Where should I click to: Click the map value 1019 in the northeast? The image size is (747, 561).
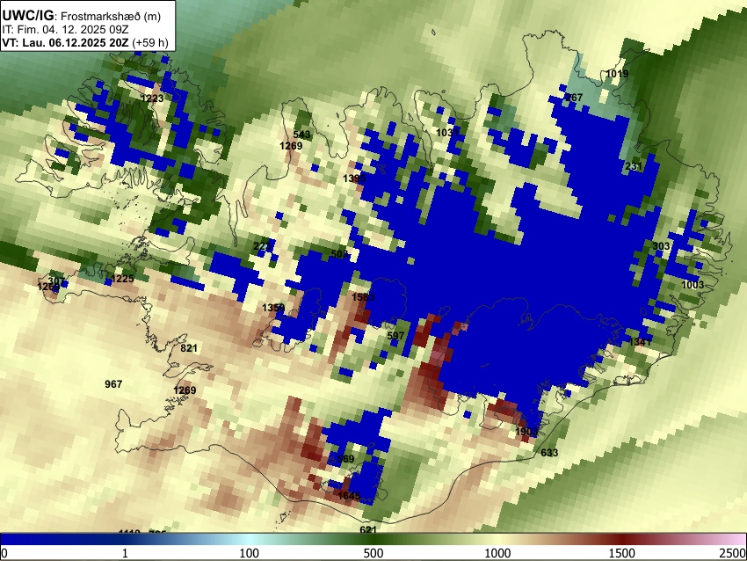tap(617, 74)
